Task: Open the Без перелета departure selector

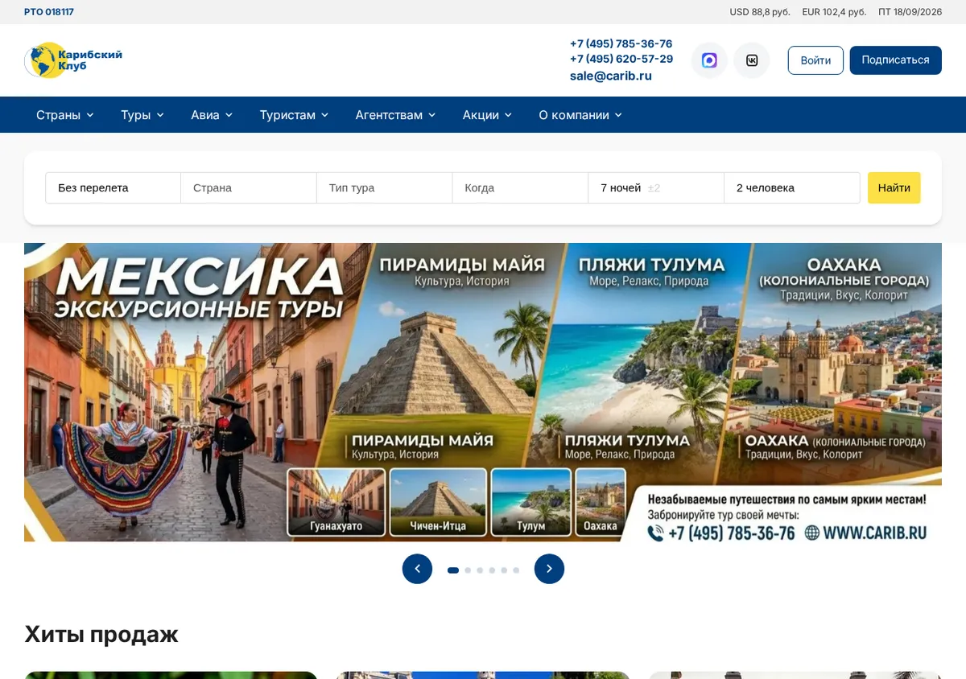Action: click(113, 187)
